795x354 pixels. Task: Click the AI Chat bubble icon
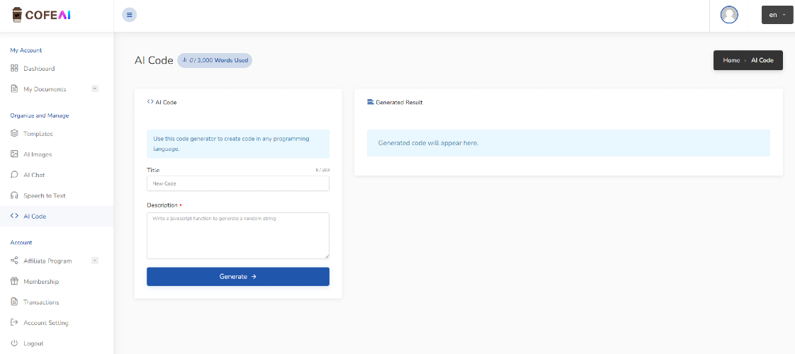coord(14,175)
